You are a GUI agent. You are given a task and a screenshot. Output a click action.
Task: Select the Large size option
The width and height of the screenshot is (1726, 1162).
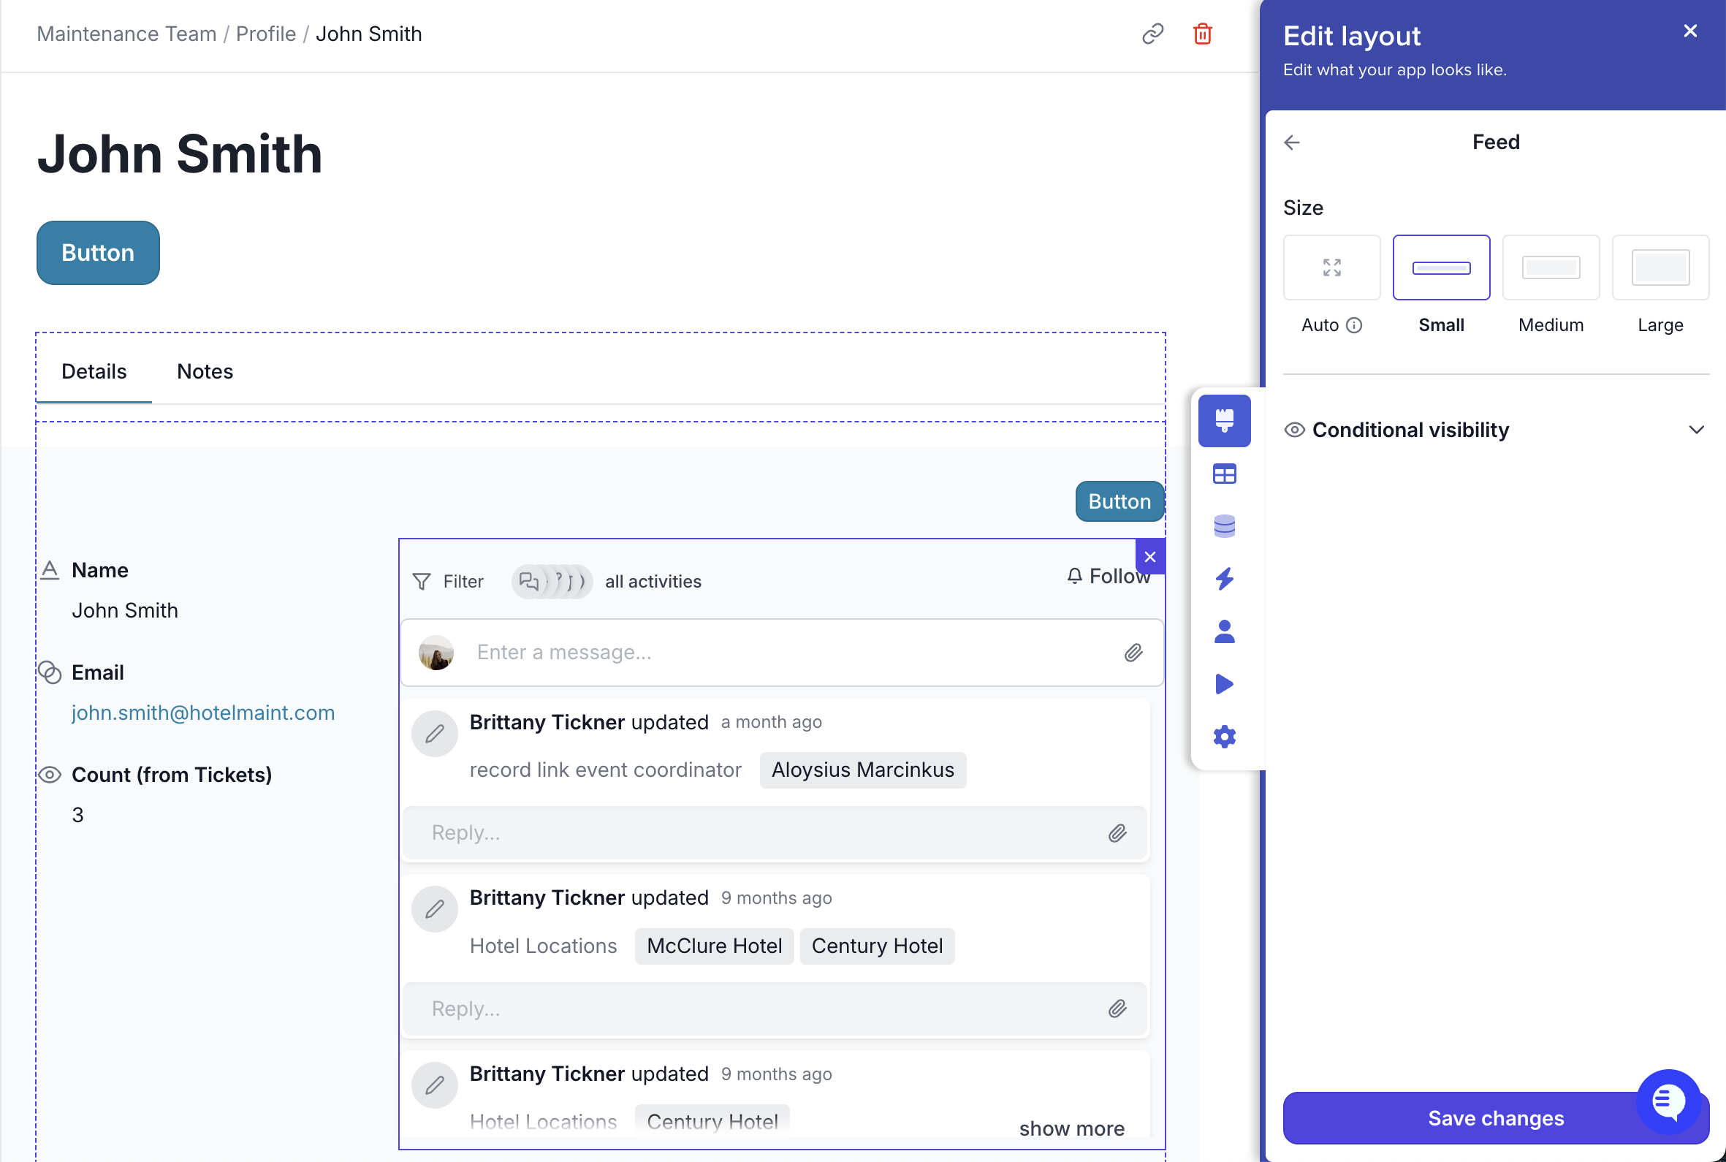[1660, 267]
